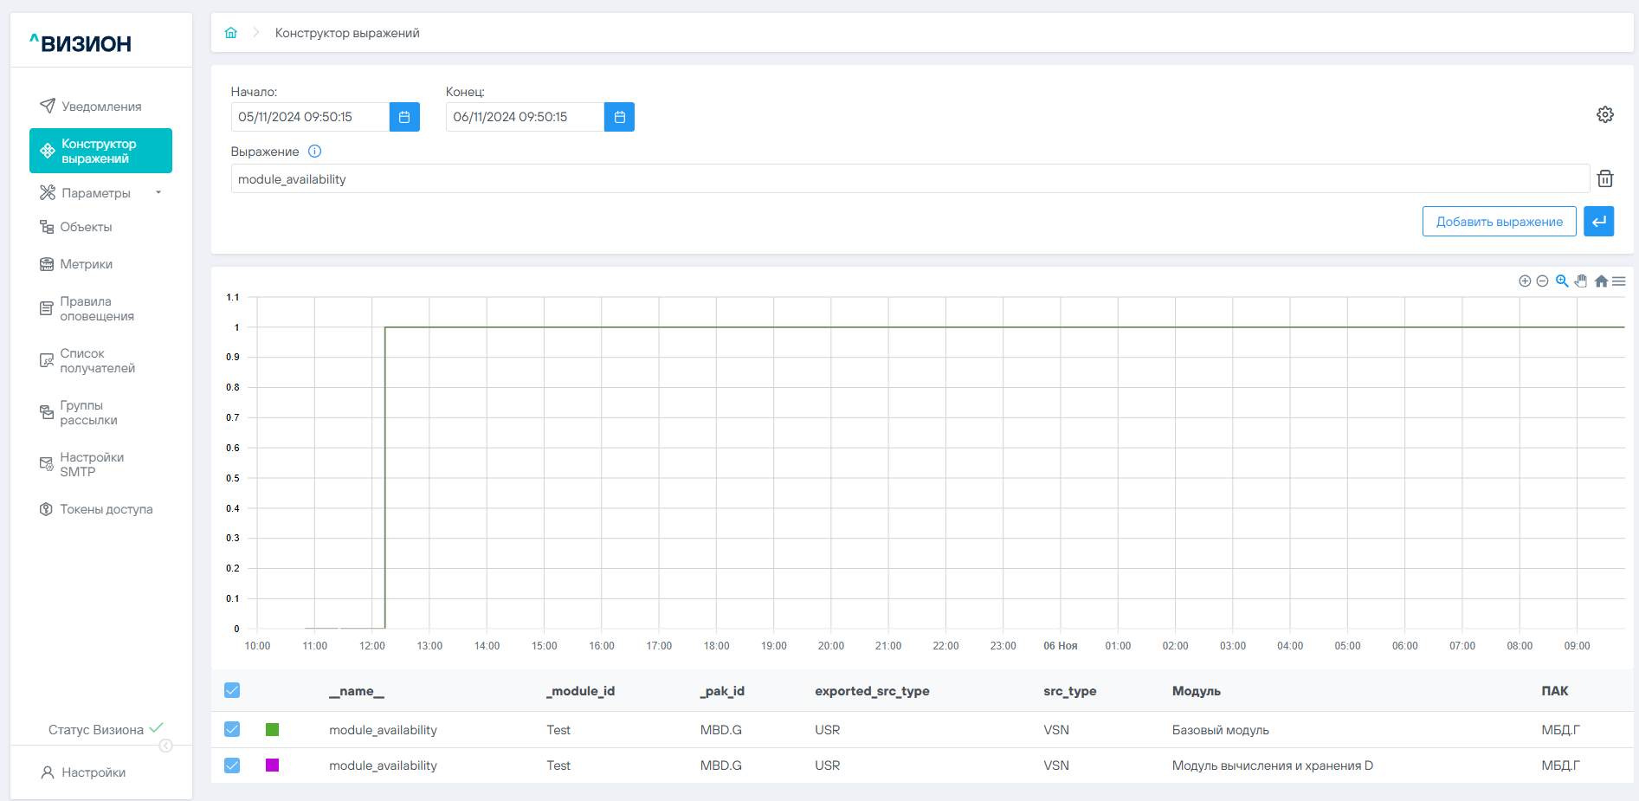Click the chart zoom in icon

tap(1525, 281)
